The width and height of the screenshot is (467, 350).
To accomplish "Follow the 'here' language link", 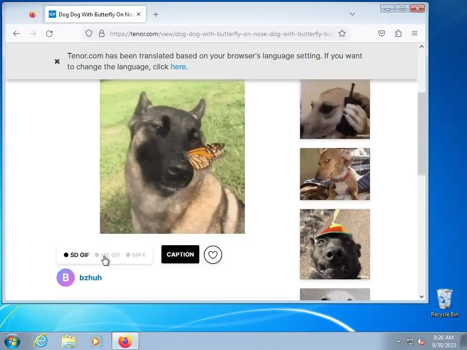I will 178,67.
